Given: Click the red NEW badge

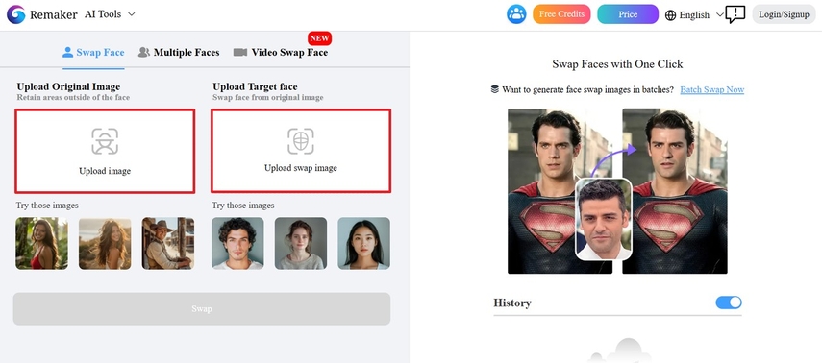Looking at the screenshot, I should (319, 38).
